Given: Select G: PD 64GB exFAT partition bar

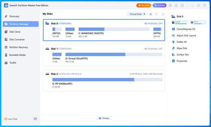Looking at the screenshot, I should coord(107,79).
